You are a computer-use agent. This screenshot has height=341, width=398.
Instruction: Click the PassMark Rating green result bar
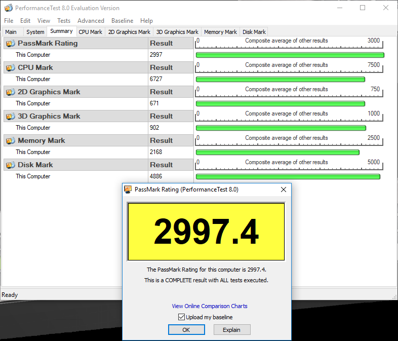(x=290, y=55)
